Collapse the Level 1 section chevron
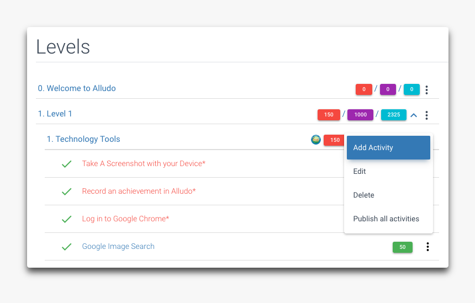Viewport: 475px width, 303px height. (x=414, y=115)
